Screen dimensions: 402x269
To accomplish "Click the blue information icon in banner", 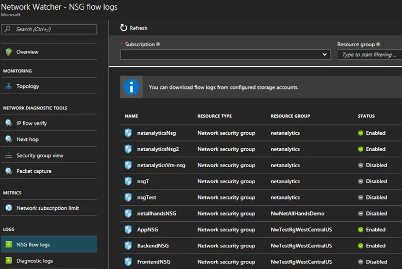I will click(x=131, y=87).
